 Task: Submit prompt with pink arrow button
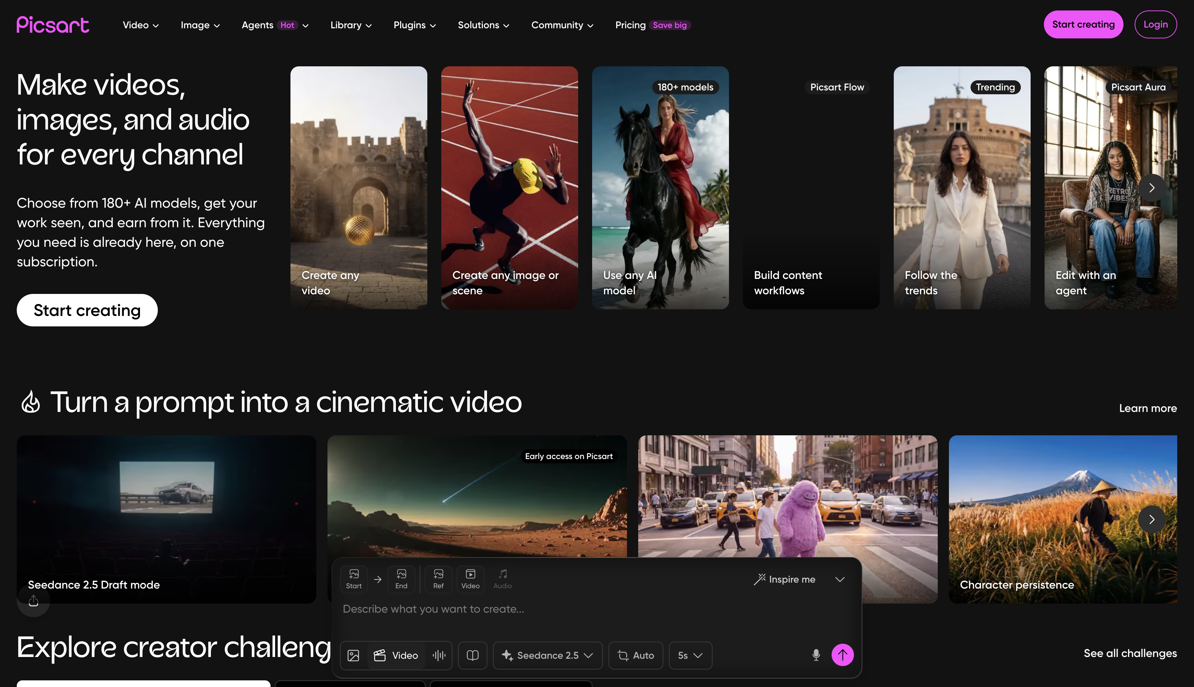pos(842,655)
